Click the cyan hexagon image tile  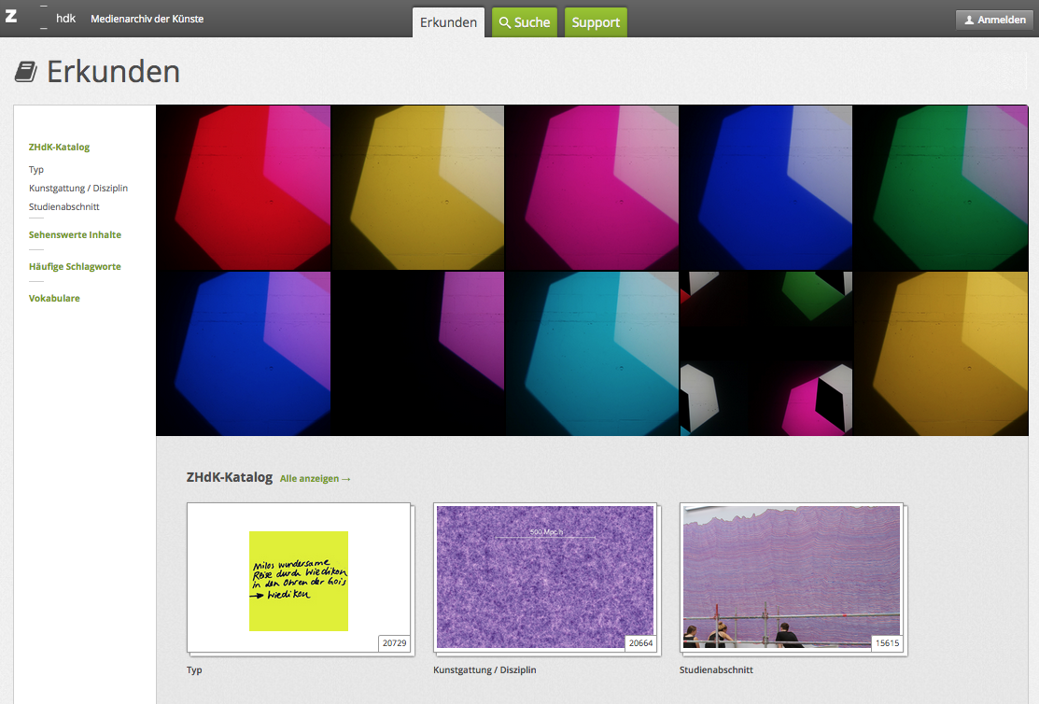[592, 354]
